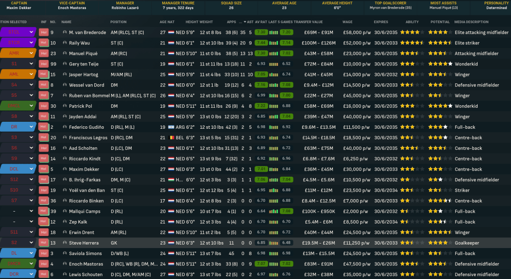Sort by the Wage column header
The width and height of the screenshot is (511, 279).
pyautogui.click(x=347, y=22)
